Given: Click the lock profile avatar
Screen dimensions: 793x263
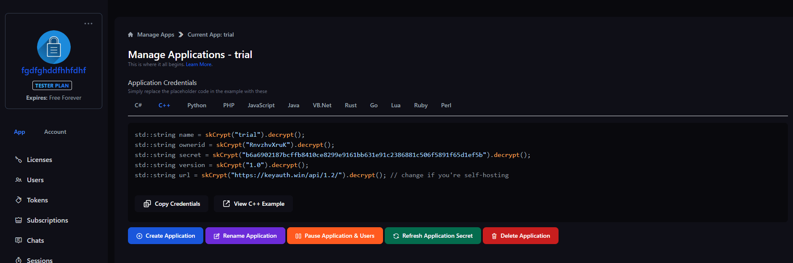Looking at the screenshot, I should point(54,47).
